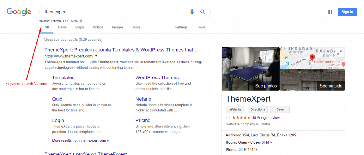Start voice search with microphone icon
364x155 pixels.
(x=192, y=12)
